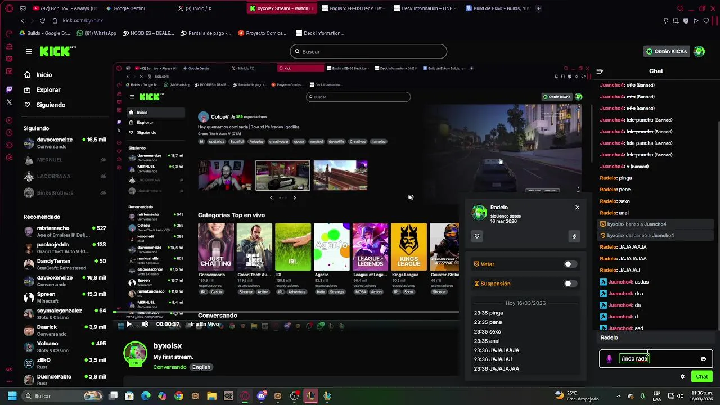
Task: Click the mute icon on Radelo's card
Action: [574, 236]
